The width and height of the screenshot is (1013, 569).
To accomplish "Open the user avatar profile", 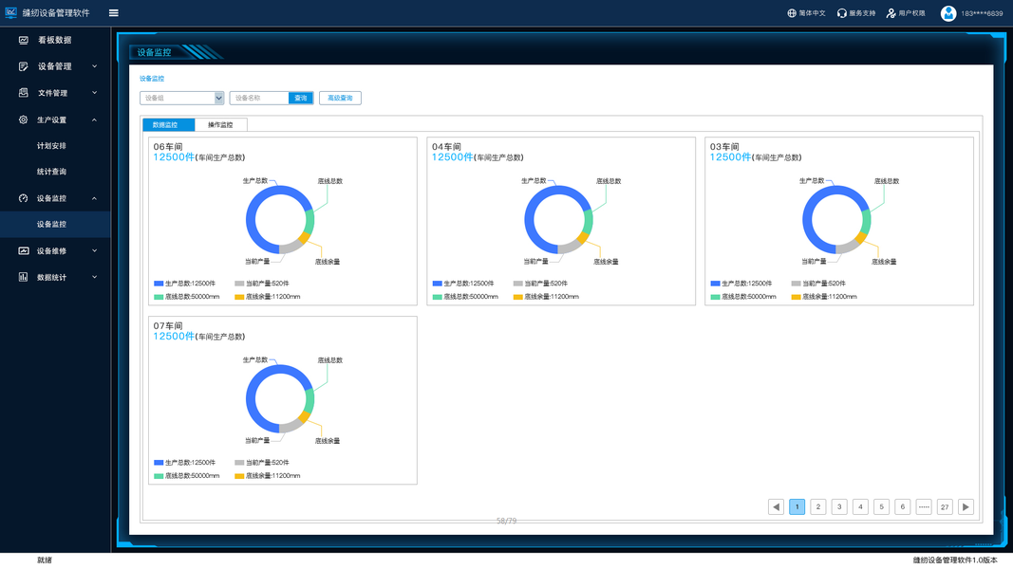I will point(947,13).
